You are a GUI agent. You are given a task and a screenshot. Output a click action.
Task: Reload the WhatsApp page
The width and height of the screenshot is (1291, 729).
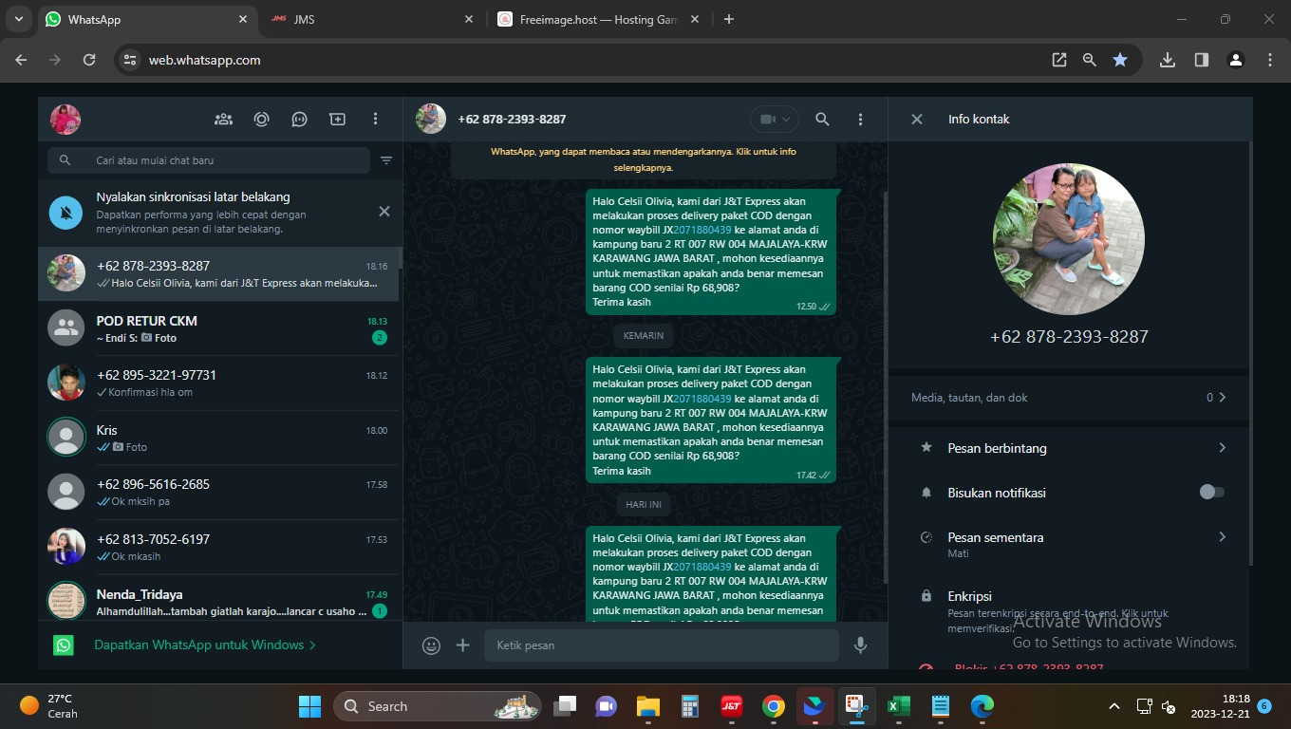pos(89,60)
